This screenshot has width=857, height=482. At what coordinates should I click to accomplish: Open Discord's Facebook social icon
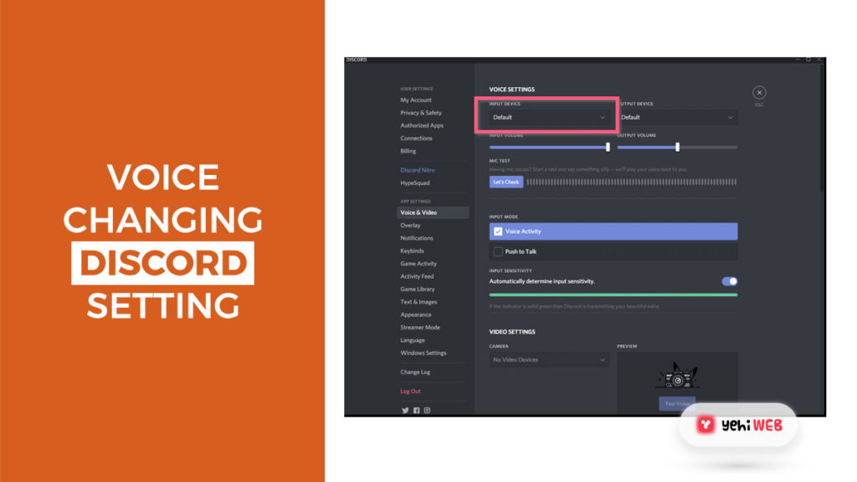[416, 410]
